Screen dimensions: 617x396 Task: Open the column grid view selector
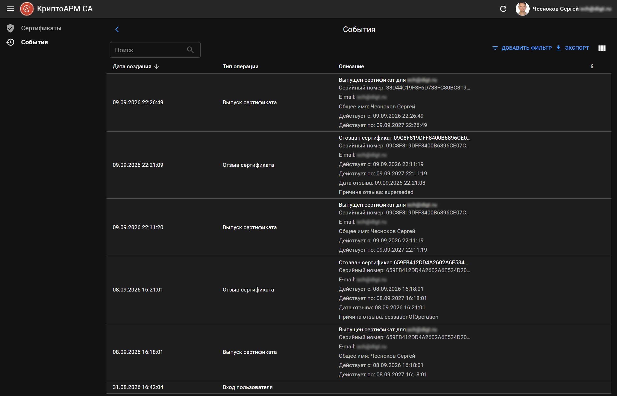coord(602,48)
